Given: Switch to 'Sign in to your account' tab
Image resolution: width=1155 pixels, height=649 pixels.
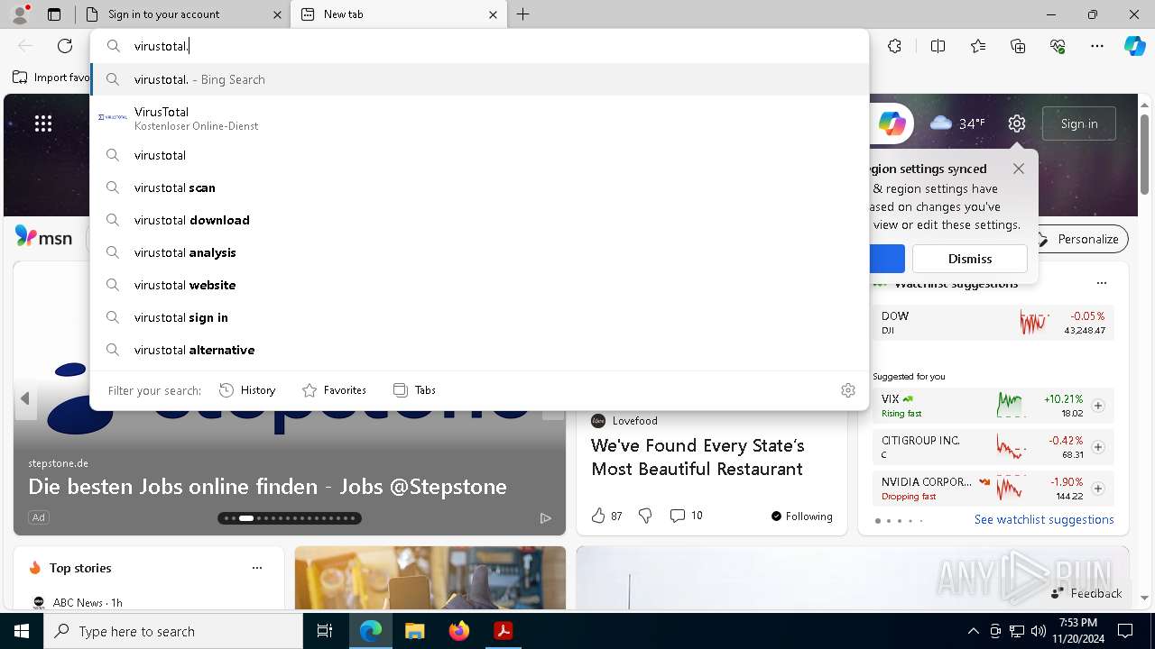Looking at the screenshot, I should point(182,14).
